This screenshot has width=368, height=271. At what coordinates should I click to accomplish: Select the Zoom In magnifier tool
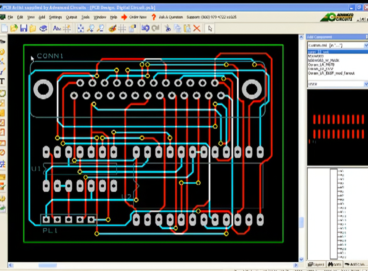91,28
